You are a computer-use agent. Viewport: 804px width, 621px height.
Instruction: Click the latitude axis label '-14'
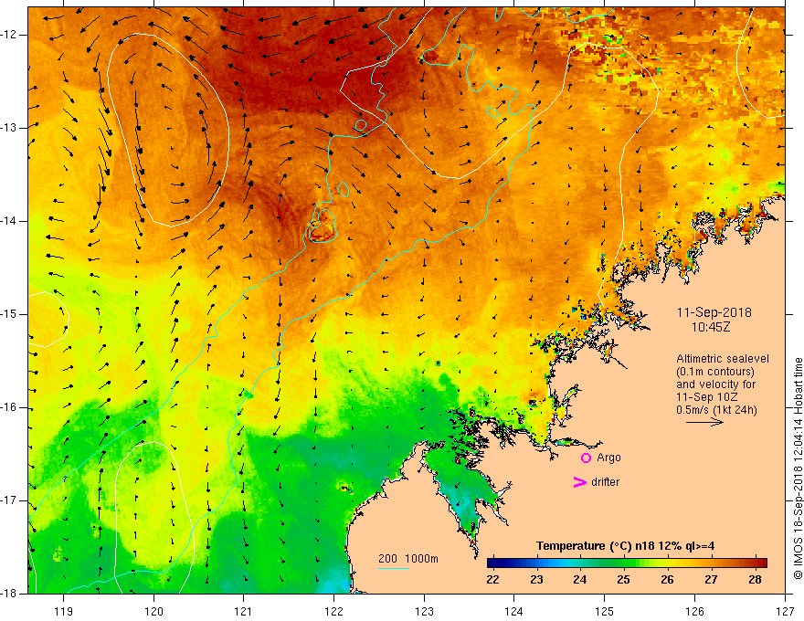[9, 221]
